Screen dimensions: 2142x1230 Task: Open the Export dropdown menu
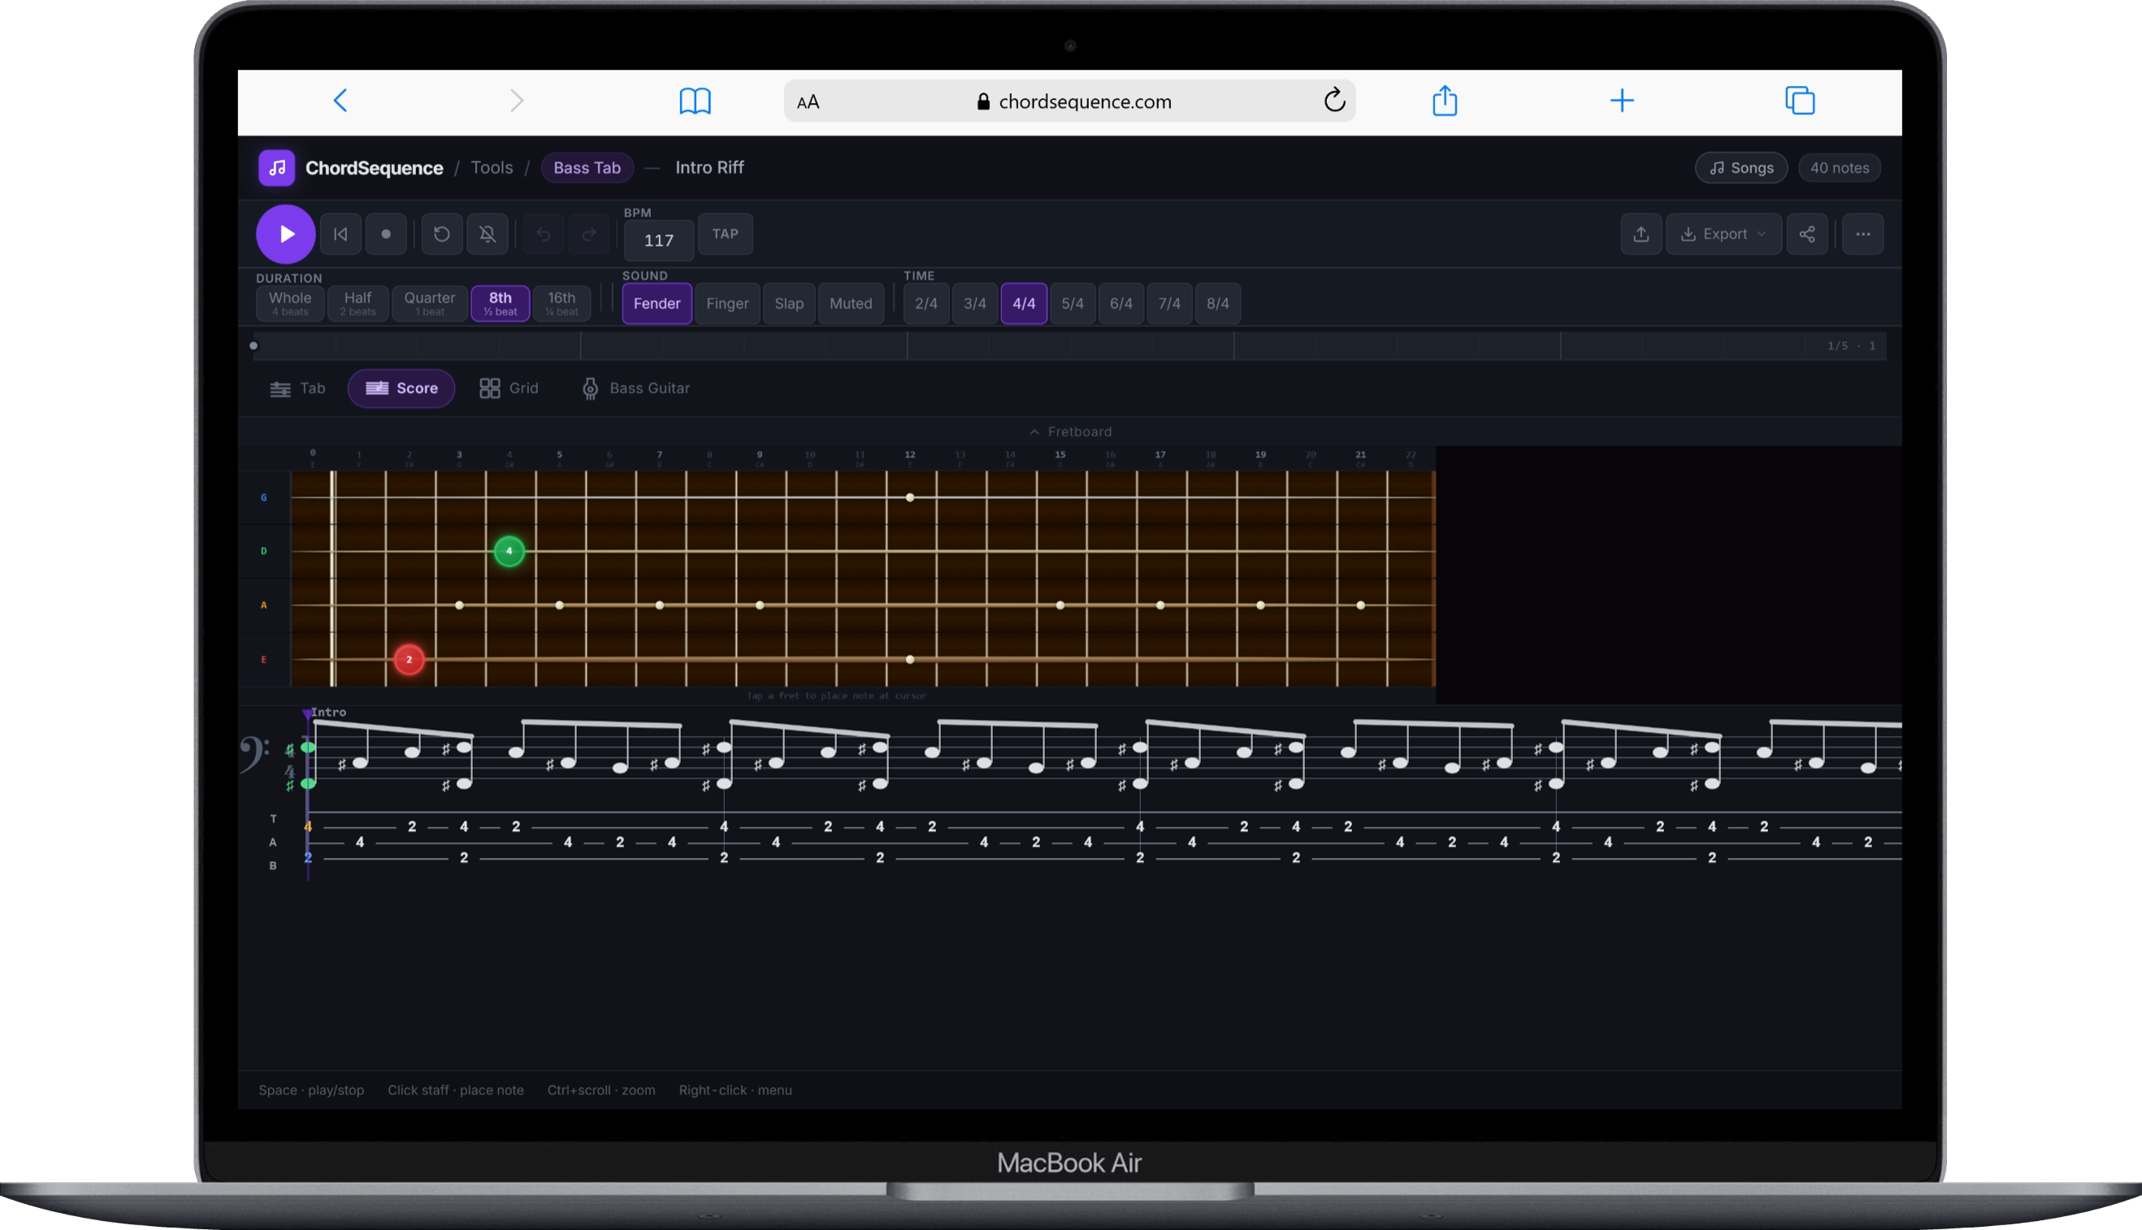pos(1724,234)
